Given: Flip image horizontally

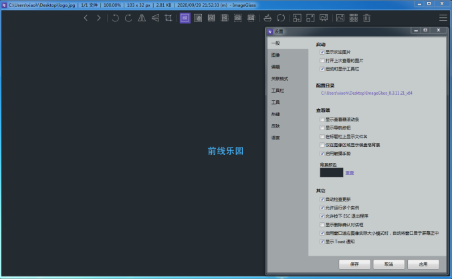Looking at the screenshot, I should point(142,18).
